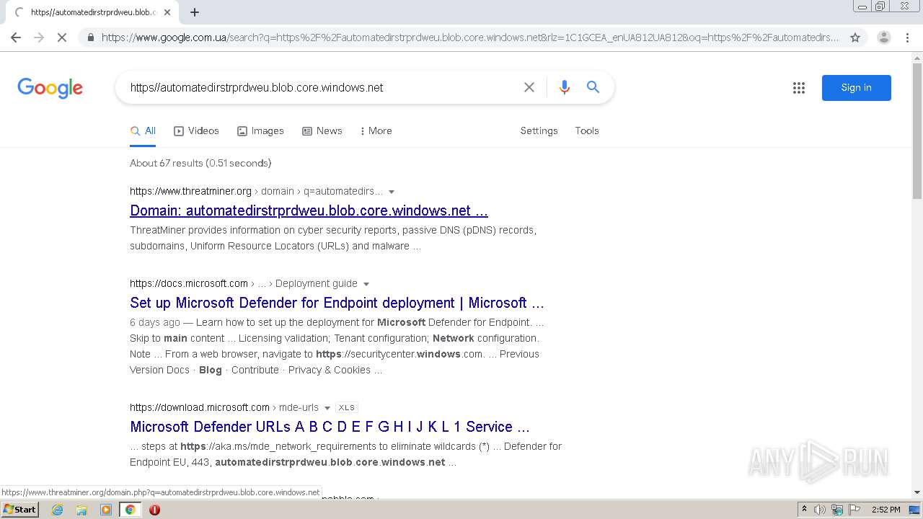Click the https://www.threatminer.org breadcrumb
Screen dimensions: 923x519
pos(190,192)
